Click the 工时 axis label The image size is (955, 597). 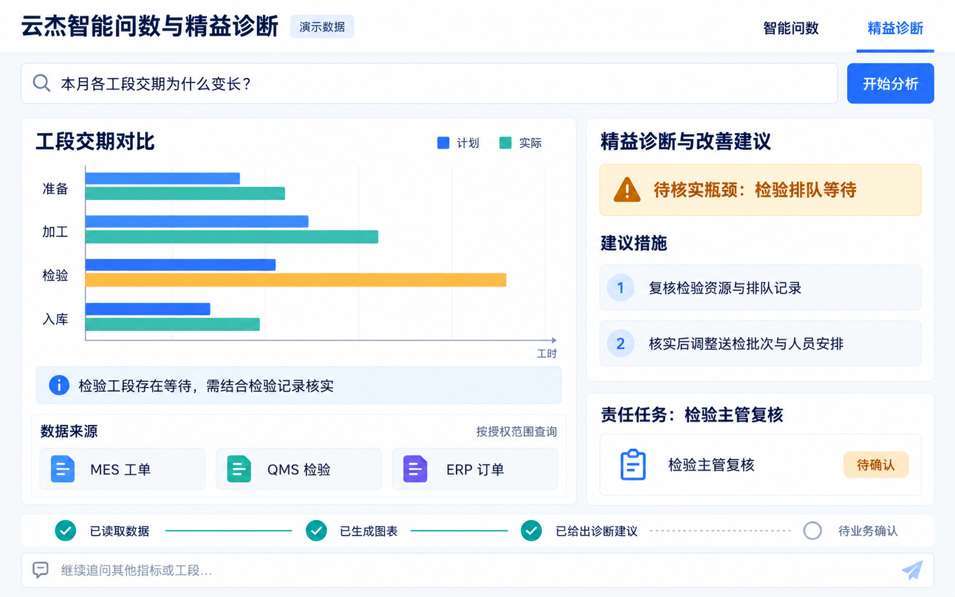click(x=547, y=354)
